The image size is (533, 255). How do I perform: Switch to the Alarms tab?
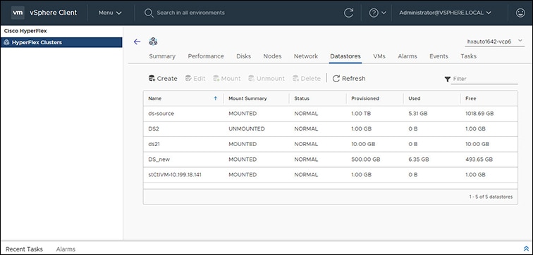(x=408, y=56)
